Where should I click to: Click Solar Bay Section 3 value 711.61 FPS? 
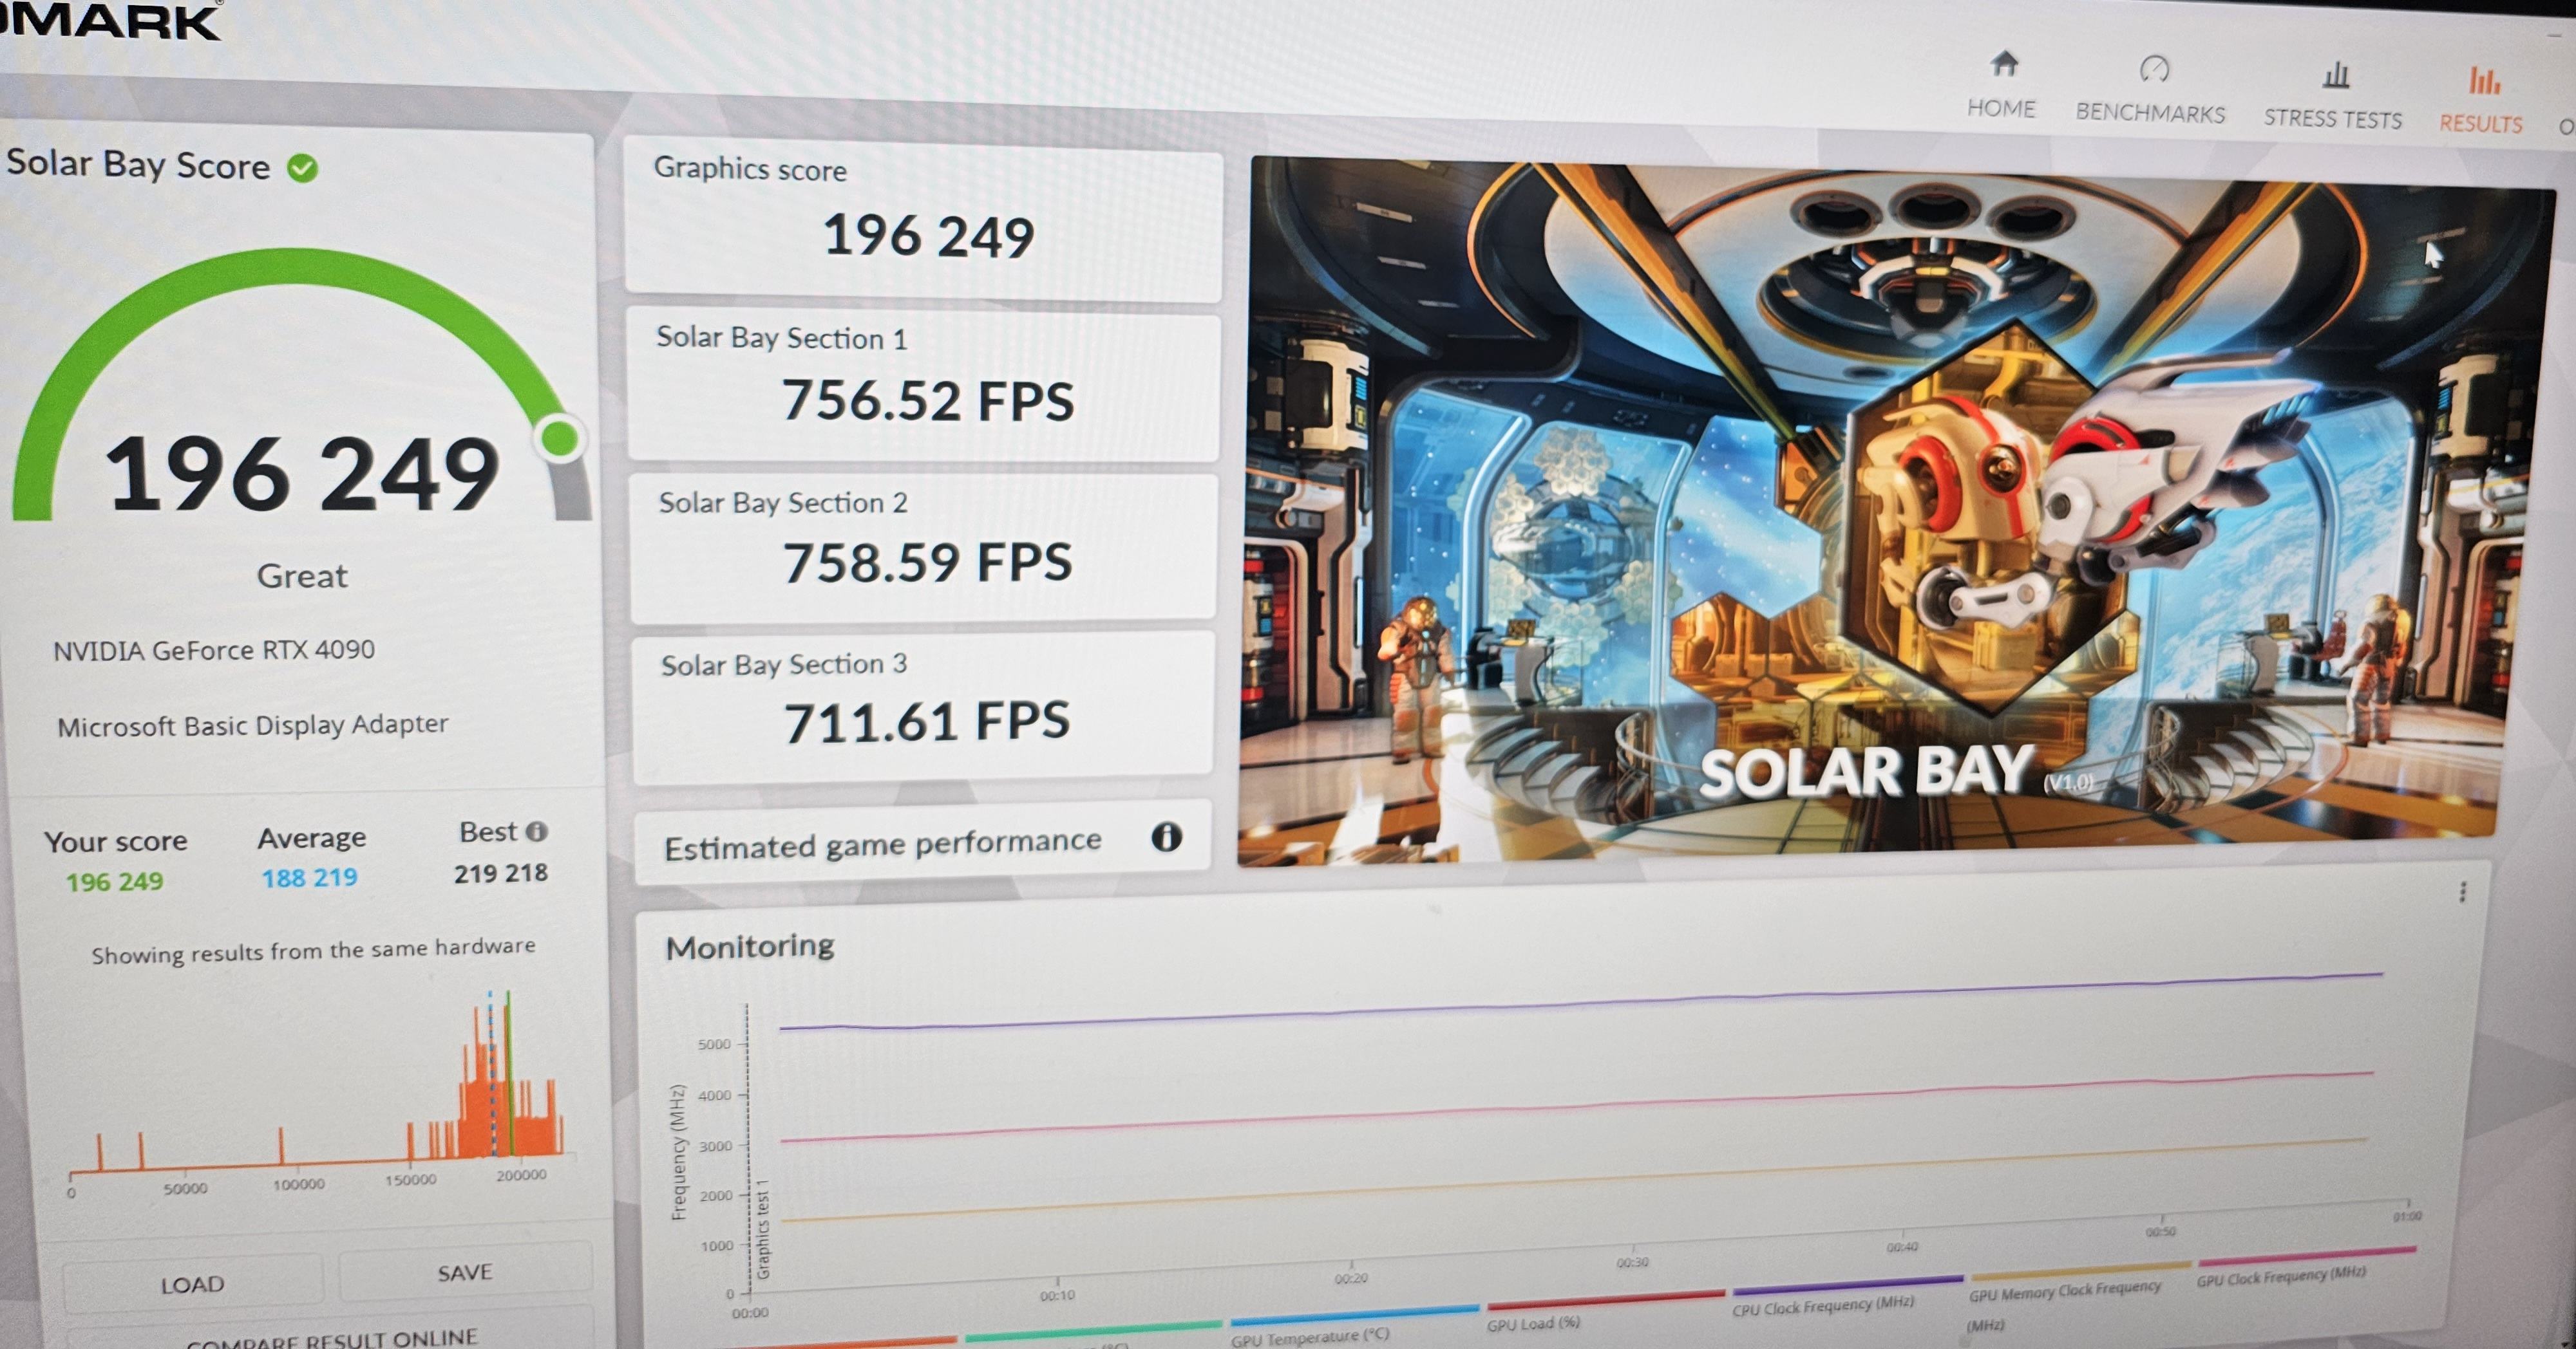pyautogui.click(x=926, y=721)
